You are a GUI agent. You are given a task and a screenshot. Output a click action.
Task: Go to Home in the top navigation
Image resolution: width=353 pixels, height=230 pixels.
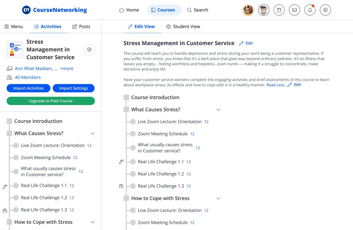point(129,10)
